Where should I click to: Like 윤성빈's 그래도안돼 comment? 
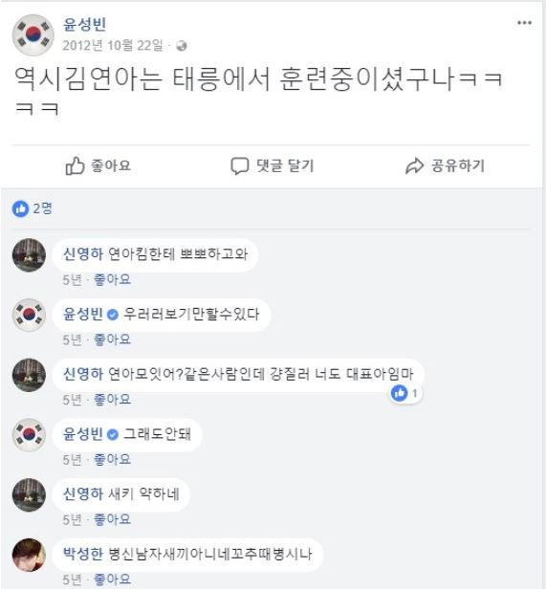pyautogui.click(x=112, y=459)
